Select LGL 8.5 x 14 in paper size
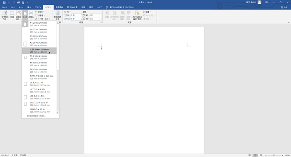Screen dimensions: 291x157 tap(39, 97)
